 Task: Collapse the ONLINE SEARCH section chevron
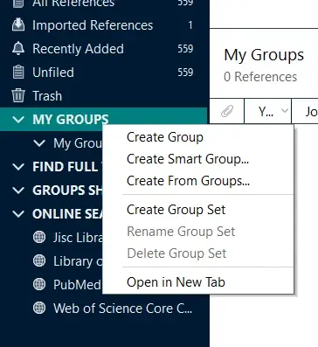pos(18,214)
